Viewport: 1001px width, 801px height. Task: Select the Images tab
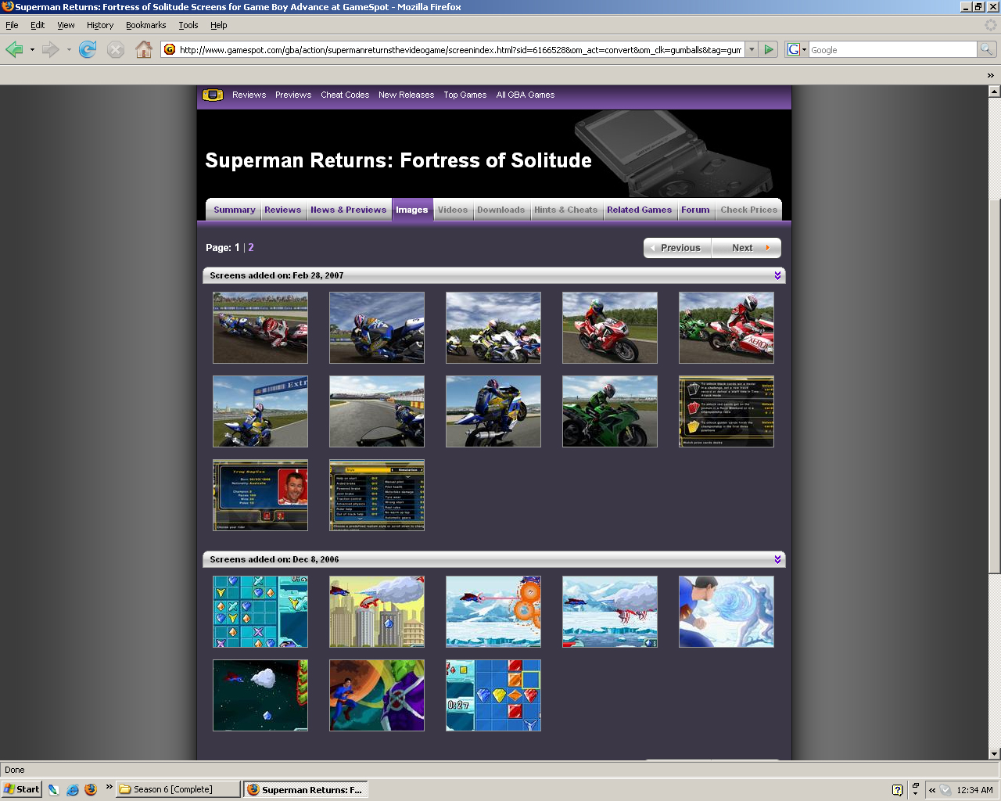(x=411, y=210)
